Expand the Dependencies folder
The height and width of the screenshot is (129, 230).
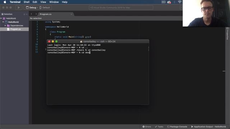[5, 25]
